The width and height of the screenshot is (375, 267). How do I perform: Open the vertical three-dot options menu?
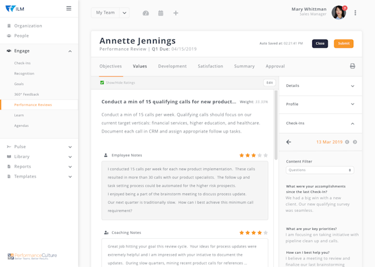(x=355, y=13)
